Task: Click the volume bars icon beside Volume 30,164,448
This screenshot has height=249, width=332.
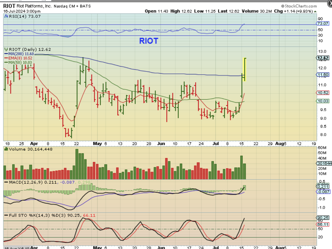Action: click(x=6, y=149)
